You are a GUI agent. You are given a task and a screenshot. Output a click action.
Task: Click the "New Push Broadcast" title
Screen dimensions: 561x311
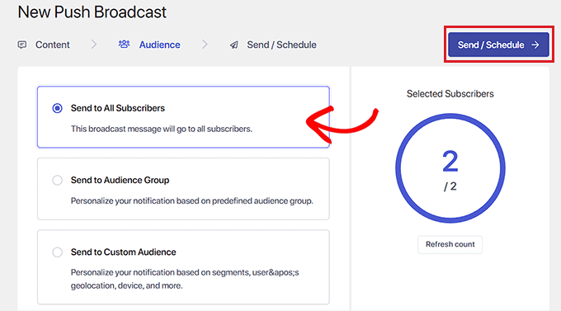[92, 12]
